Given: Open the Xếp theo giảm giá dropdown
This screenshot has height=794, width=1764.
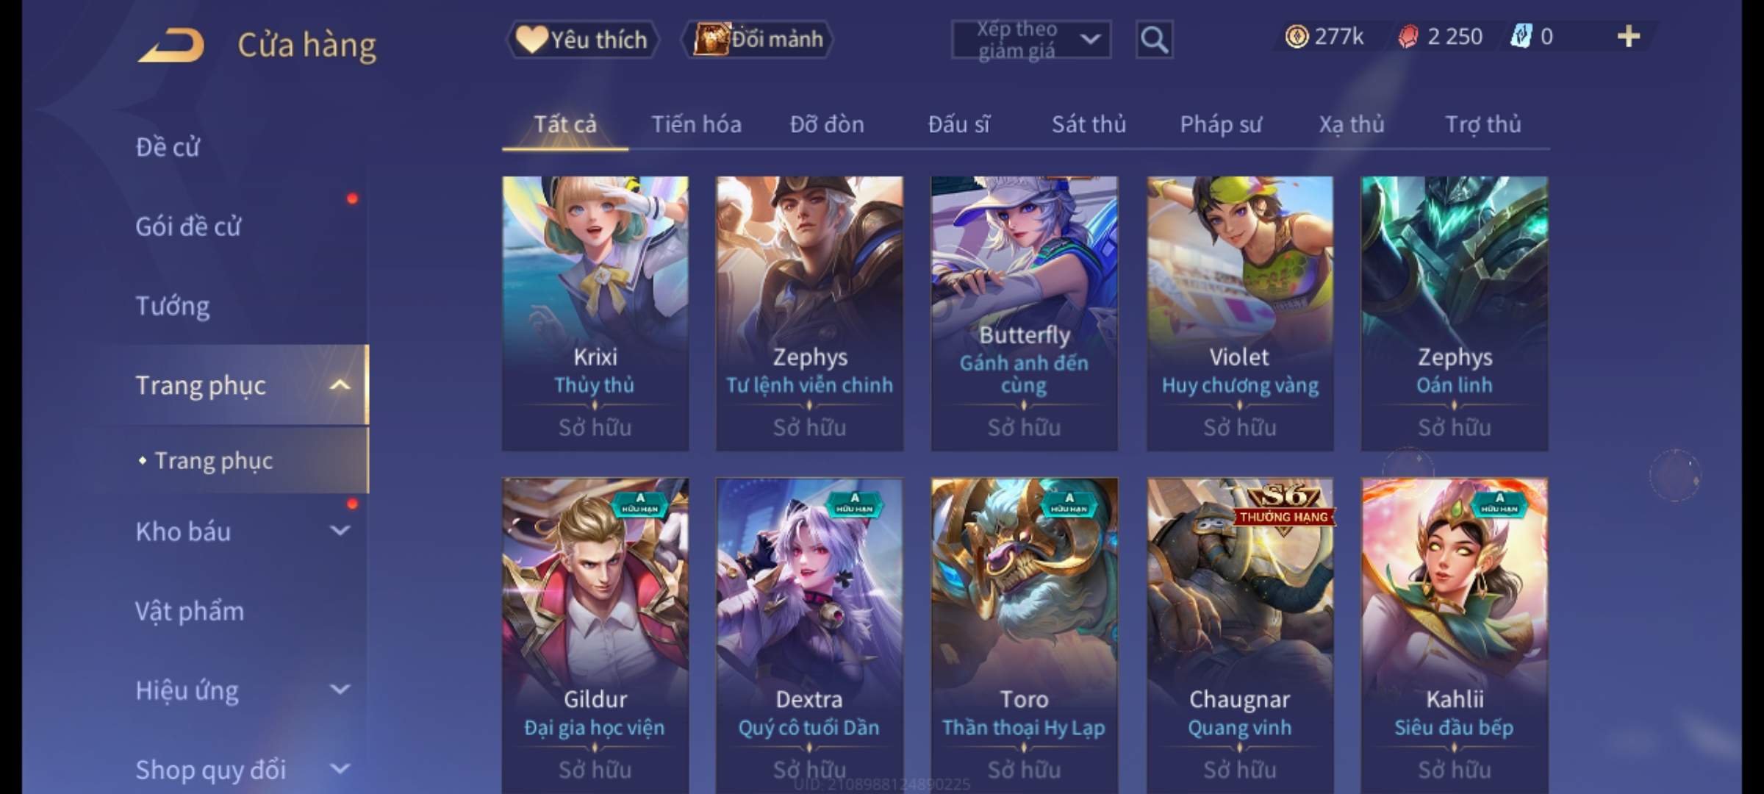Looking at the screenshot, I should 1031,40.
